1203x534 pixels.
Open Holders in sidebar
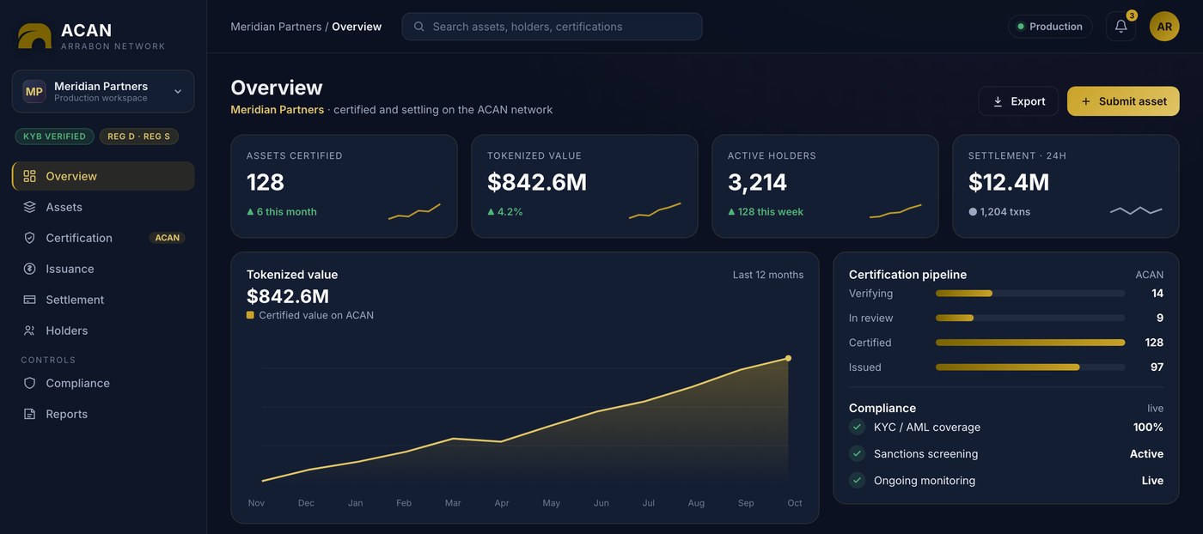pos(103,331)
